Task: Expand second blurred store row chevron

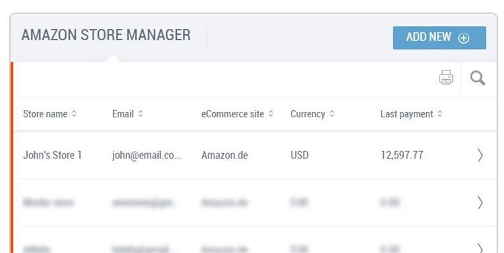Action: point(480,203)
